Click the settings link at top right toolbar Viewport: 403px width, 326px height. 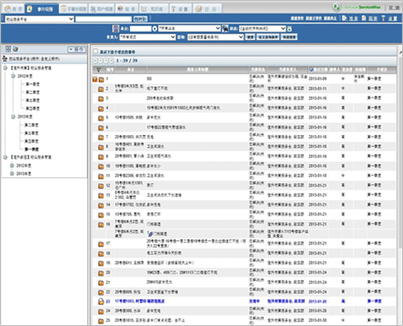[389, 19]
